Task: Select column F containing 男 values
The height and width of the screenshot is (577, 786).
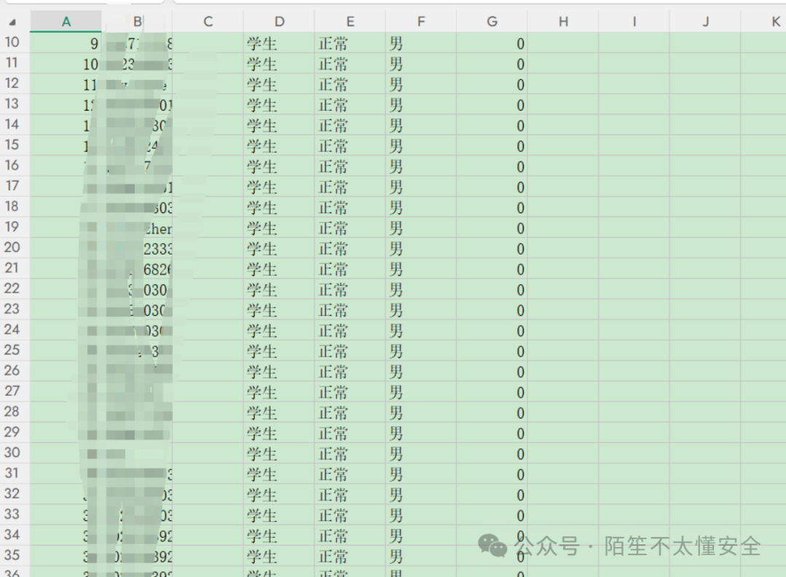Action: pyautogui.click(x=421, y=21)
